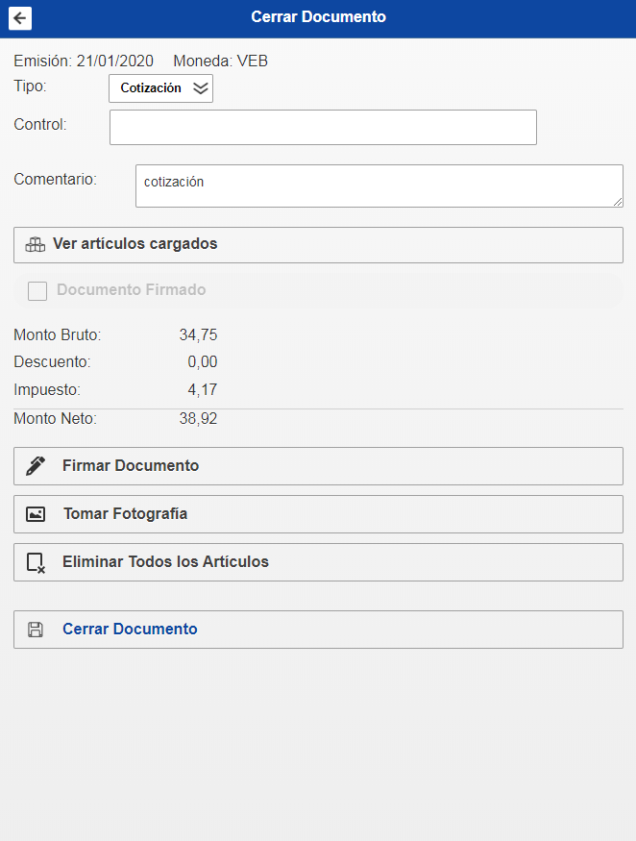This screenshot has height=841, width=636.
Task: Click the picture icon beside Tomar Fotografía
Action: coord(36,514)
